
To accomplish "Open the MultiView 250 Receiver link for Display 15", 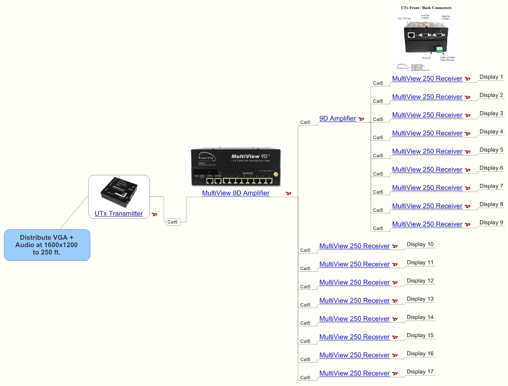I will pos(354,337).
